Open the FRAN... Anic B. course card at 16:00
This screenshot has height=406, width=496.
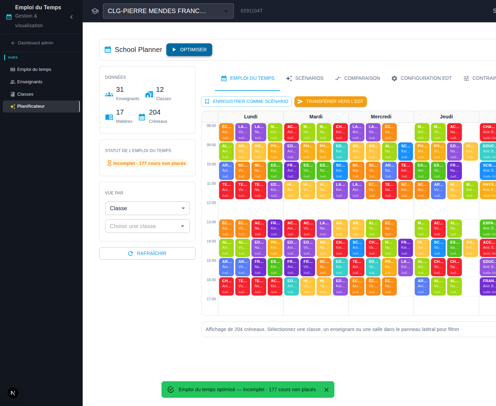pyautogui.click(x=488, y=286)
